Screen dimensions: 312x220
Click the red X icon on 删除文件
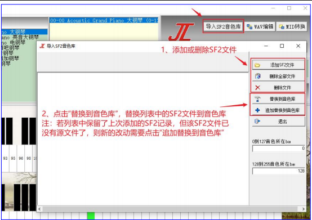point(258,87)
